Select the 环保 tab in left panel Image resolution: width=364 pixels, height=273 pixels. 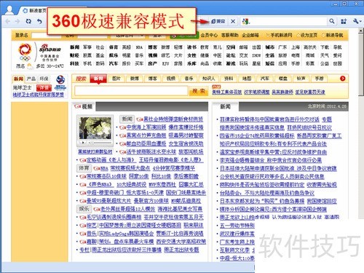44,79
